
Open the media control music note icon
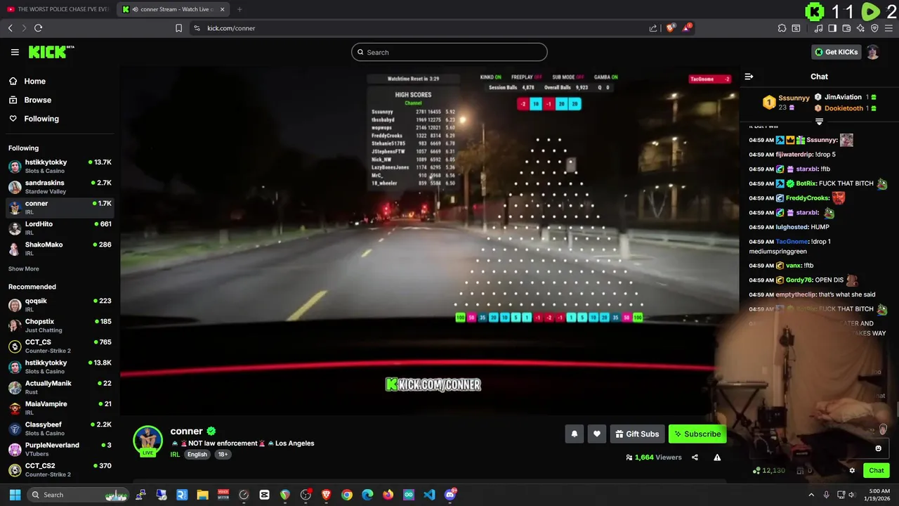(x=818, y=28)
